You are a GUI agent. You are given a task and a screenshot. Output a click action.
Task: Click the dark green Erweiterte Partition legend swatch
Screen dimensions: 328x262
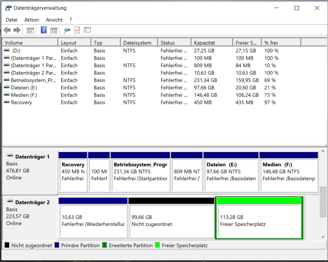pos(104,245)
